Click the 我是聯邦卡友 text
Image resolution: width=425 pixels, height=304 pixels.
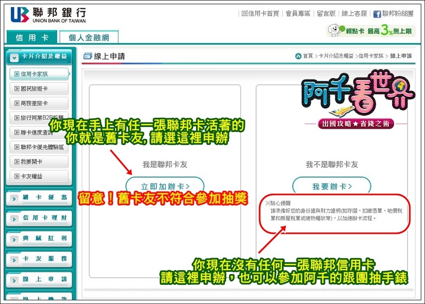pyautogui.click(x=165, y=164)
